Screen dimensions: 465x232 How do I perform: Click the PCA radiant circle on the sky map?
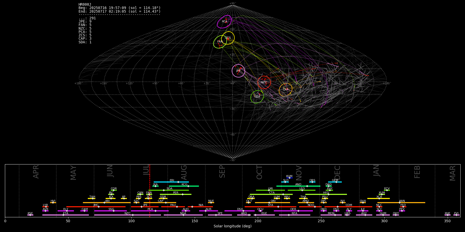click(x=224, y=22)
